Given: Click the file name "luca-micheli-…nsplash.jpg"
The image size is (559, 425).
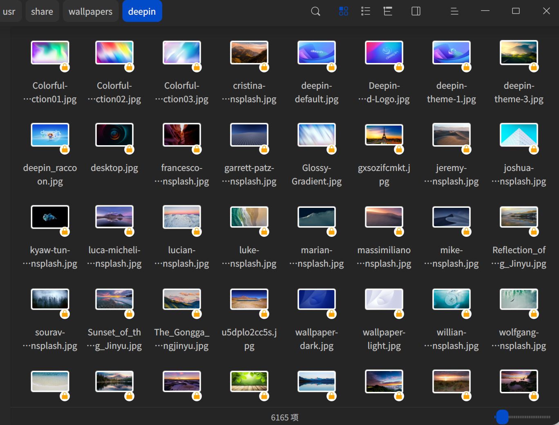Looking at the screenshot, I should (x=114, y=257).
